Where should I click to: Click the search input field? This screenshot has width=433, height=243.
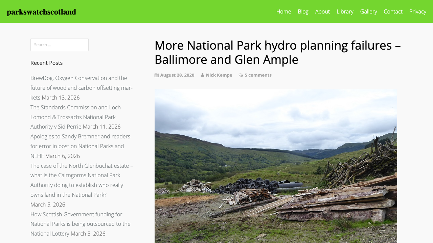coord(60,45)
